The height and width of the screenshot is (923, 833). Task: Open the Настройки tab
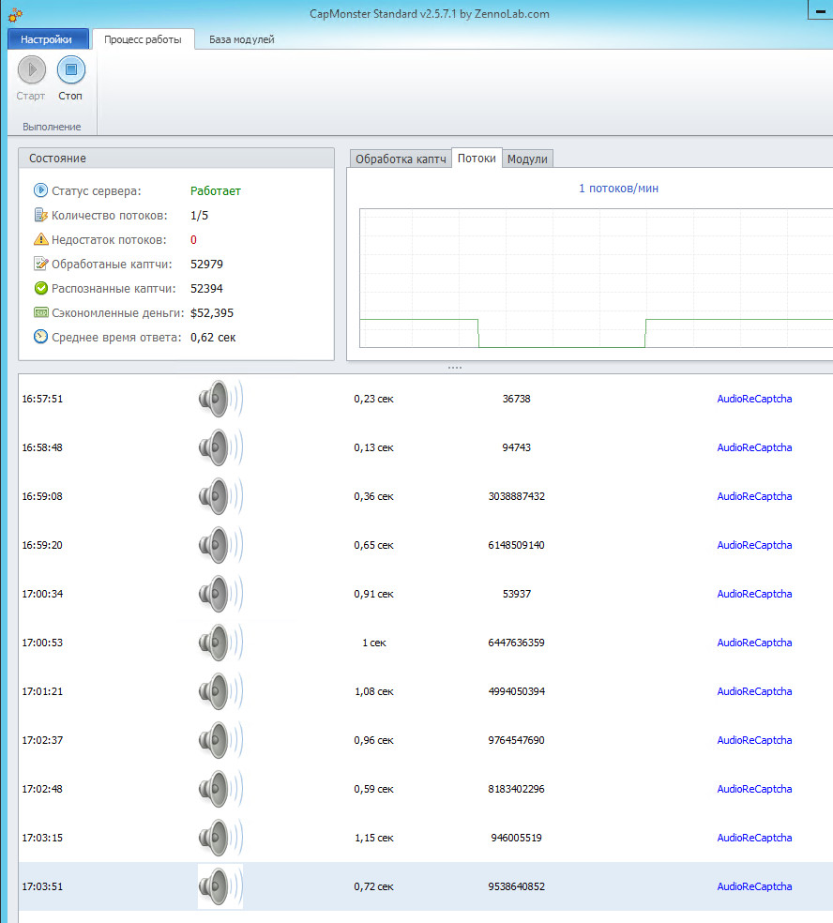pos(48,39)
